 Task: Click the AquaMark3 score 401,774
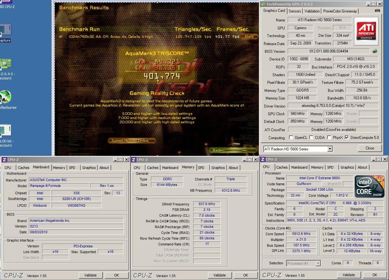[162, 76]
